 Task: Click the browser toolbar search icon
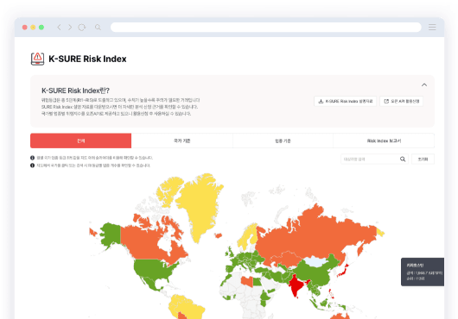tap(98, 27)
